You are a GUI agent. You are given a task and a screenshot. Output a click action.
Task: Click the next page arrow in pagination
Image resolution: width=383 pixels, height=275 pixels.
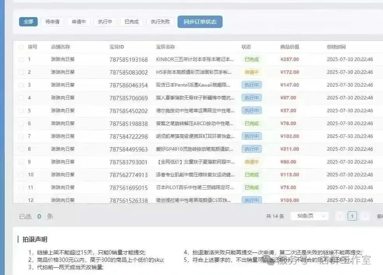pos(365,216)
